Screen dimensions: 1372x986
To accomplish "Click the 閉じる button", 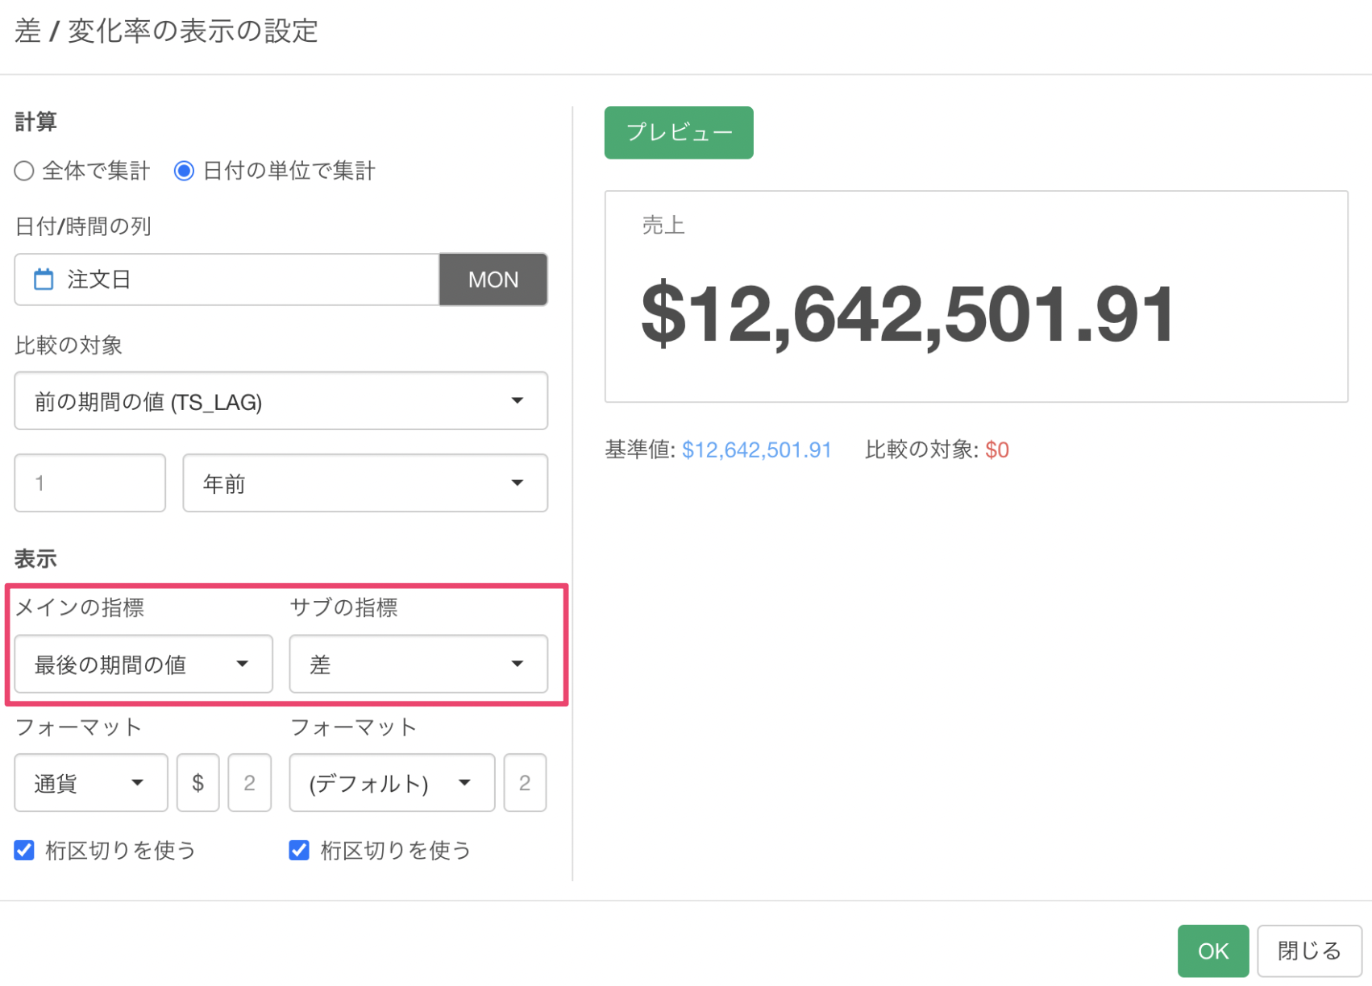I will (1308, 951).
